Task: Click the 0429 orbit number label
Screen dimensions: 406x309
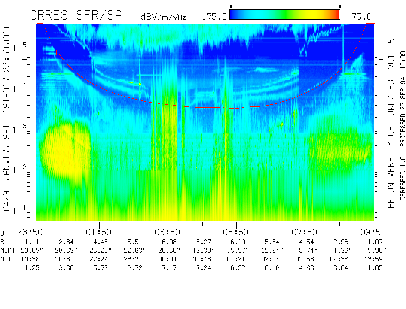Action: click(6, 201)
